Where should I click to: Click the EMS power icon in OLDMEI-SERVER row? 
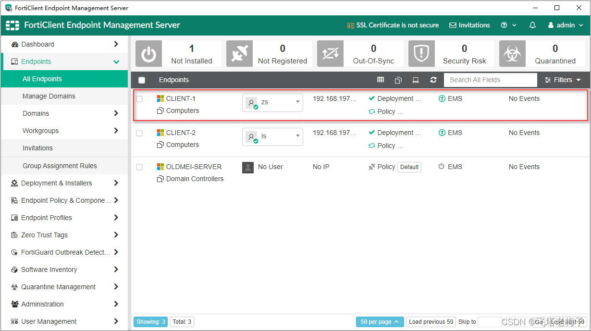click(x=442, y=167)
